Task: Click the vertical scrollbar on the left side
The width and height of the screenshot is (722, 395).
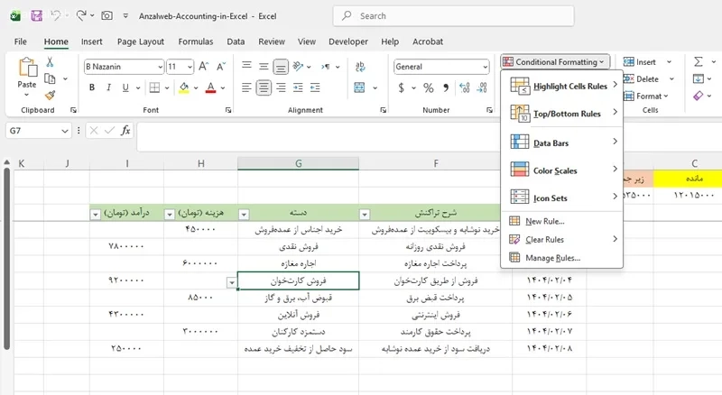Action: tap(6, 258)
